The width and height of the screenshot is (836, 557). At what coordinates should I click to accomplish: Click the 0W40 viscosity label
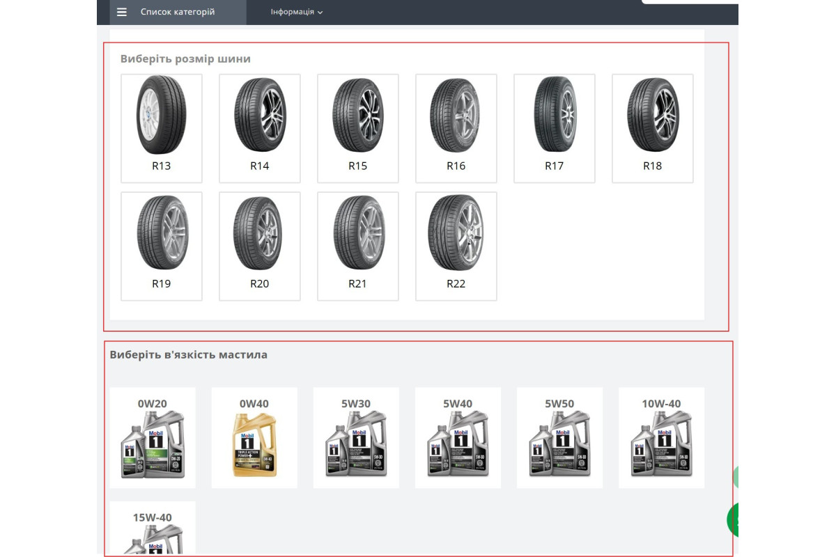254,403
